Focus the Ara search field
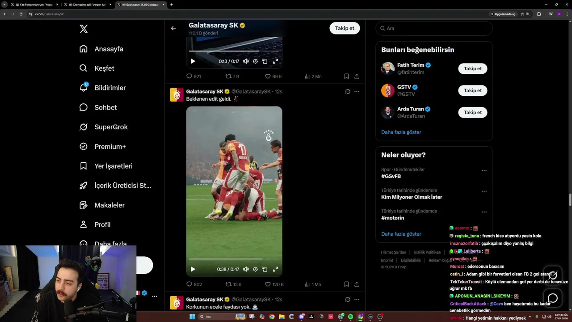The height and width of the screenshot is (322, 572). (434, 28)
